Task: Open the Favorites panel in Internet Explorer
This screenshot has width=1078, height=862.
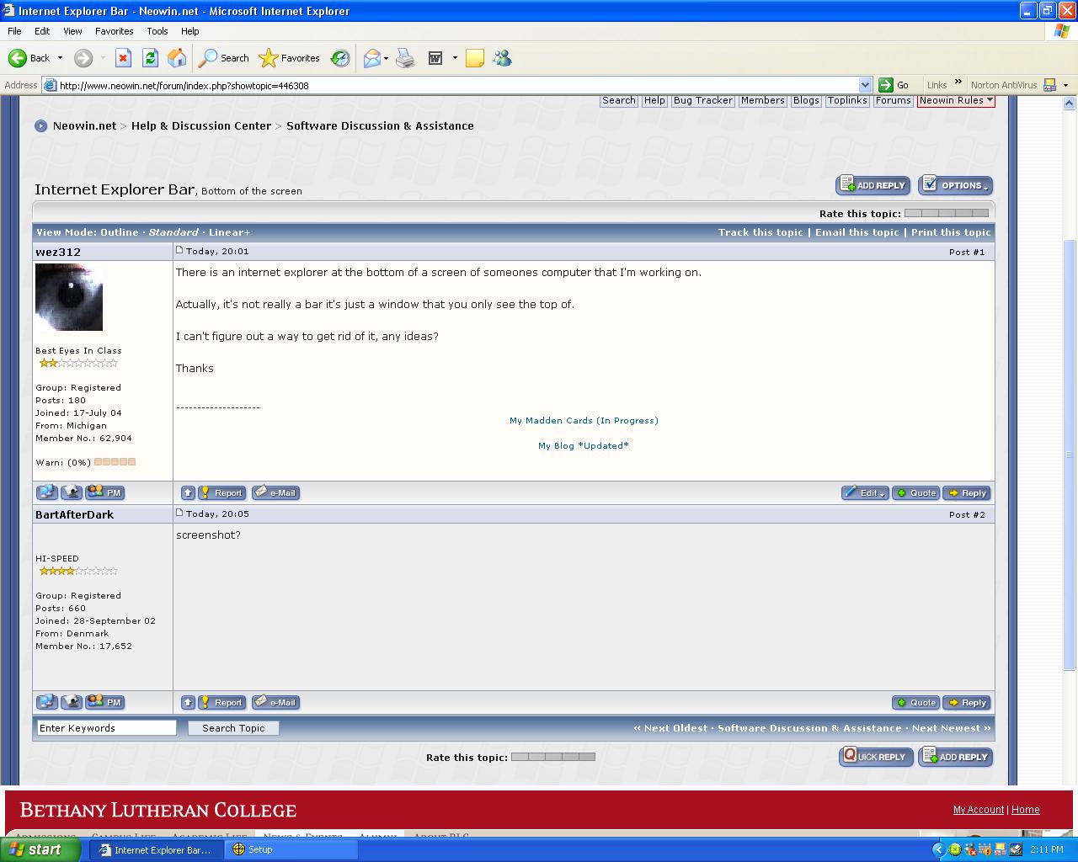Action: click(x=289, y=58)
